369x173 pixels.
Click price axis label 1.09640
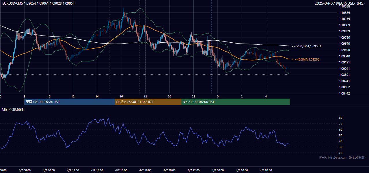[x=344, y=44]
